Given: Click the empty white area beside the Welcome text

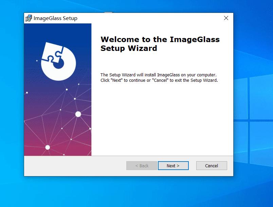Looking at the screenshot, I should click(163, 119).
